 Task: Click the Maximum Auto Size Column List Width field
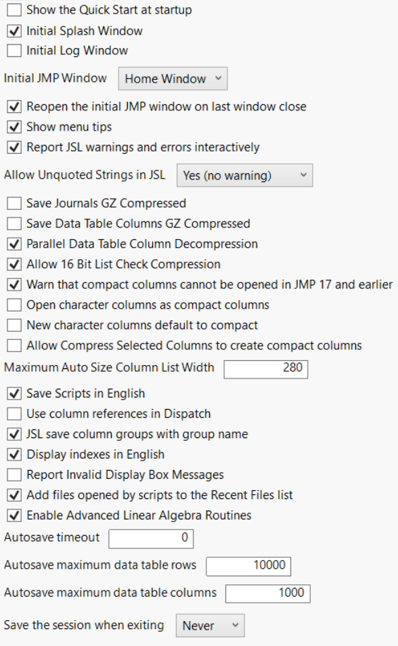click(x=266, y=369)
